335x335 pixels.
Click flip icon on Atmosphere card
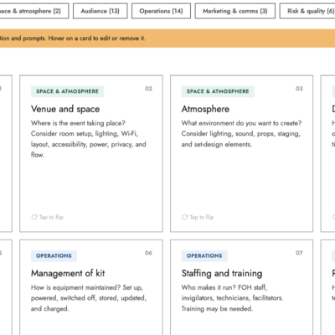[185, 217]
